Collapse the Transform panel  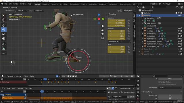point(108,14)
